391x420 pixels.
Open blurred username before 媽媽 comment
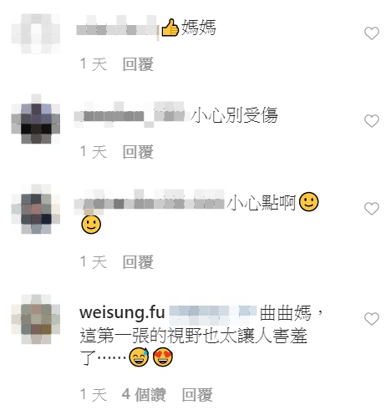click(x=117, y=28)
